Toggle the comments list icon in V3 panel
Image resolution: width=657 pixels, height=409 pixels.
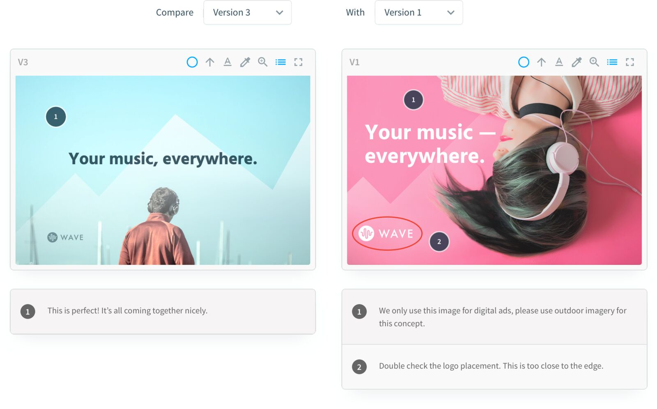[281, 62]
